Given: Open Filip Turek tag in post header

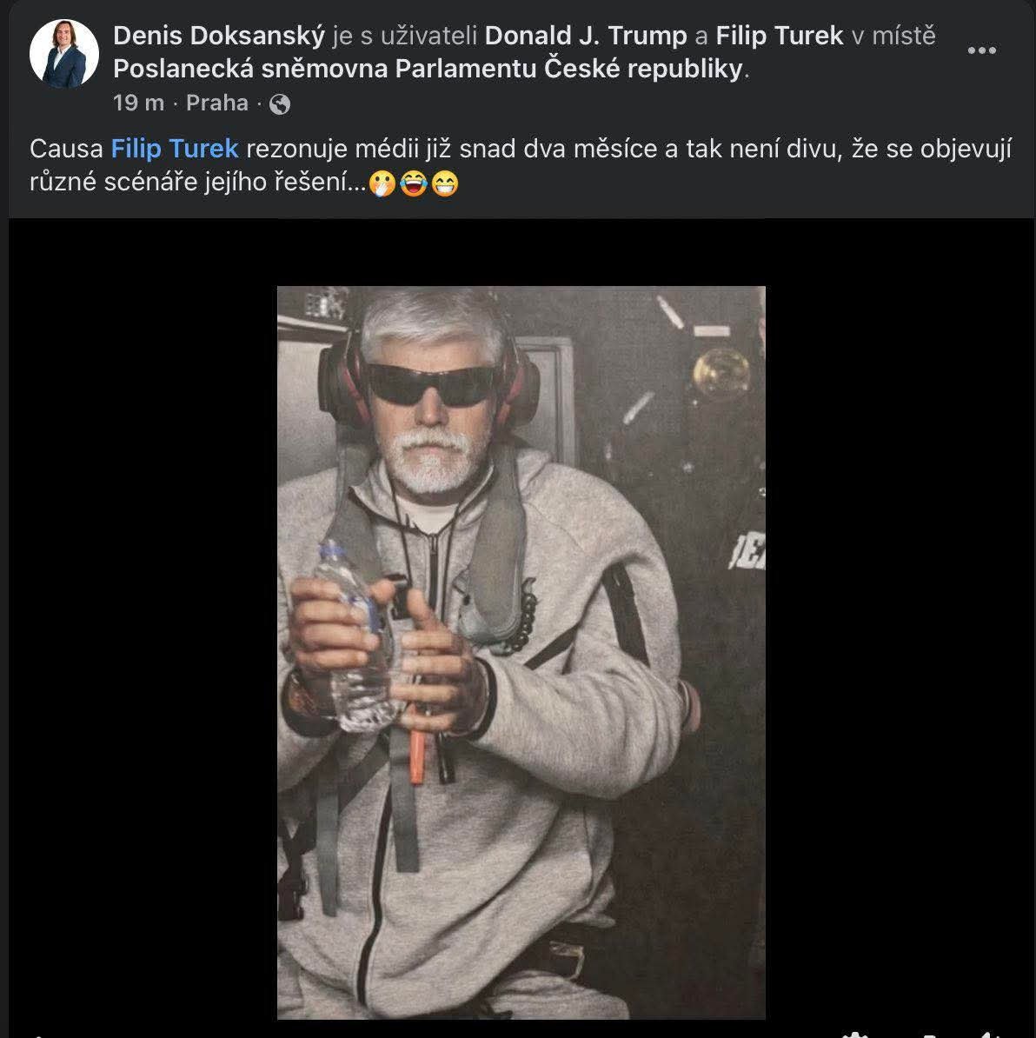Looking at the screenshot, I should 779,36.
